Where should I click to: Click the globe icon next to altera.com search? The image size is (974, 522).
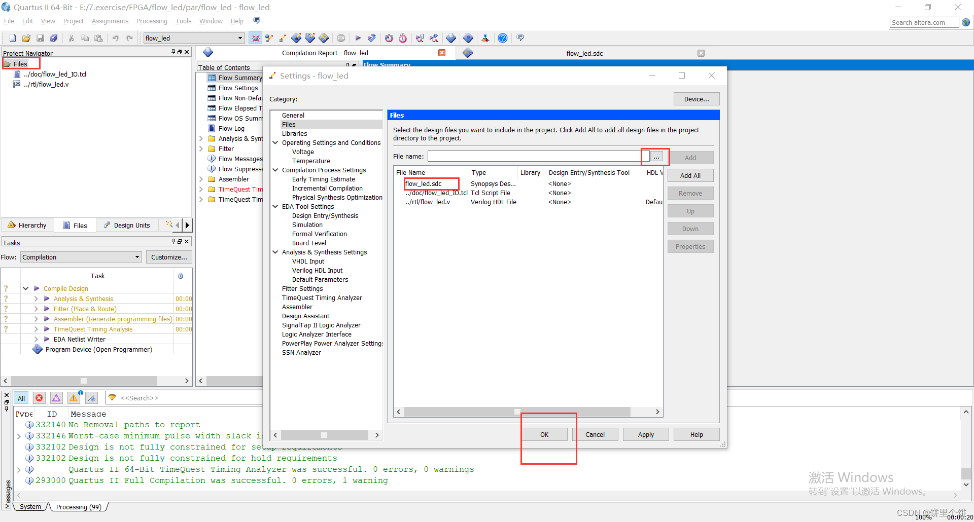click(966, 22)
